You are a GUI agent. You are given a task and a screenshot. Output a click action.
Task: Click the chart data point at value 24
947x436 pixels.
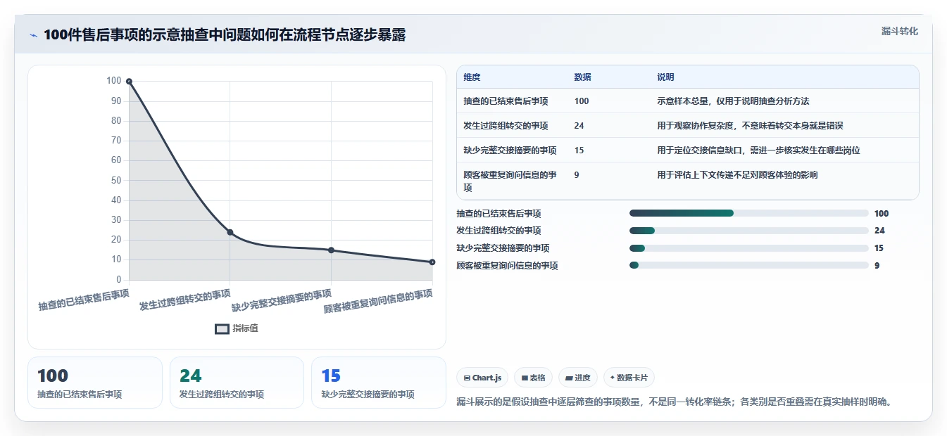[x=230, y=232]
